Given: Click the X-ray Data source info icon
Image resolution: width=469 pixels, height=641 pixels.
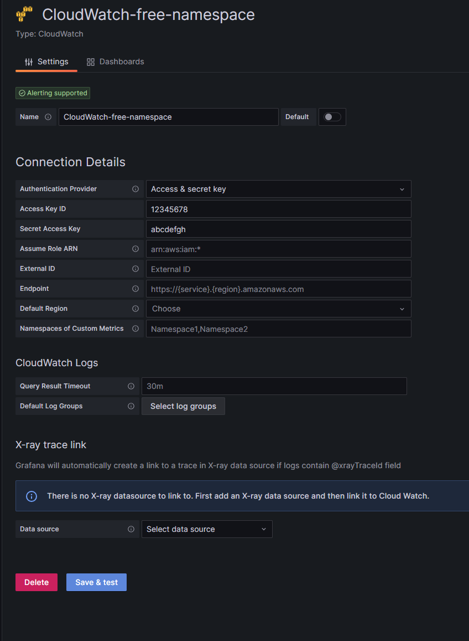Looking at the screenshot, I should pyautogui.click(x=131, y=529).
